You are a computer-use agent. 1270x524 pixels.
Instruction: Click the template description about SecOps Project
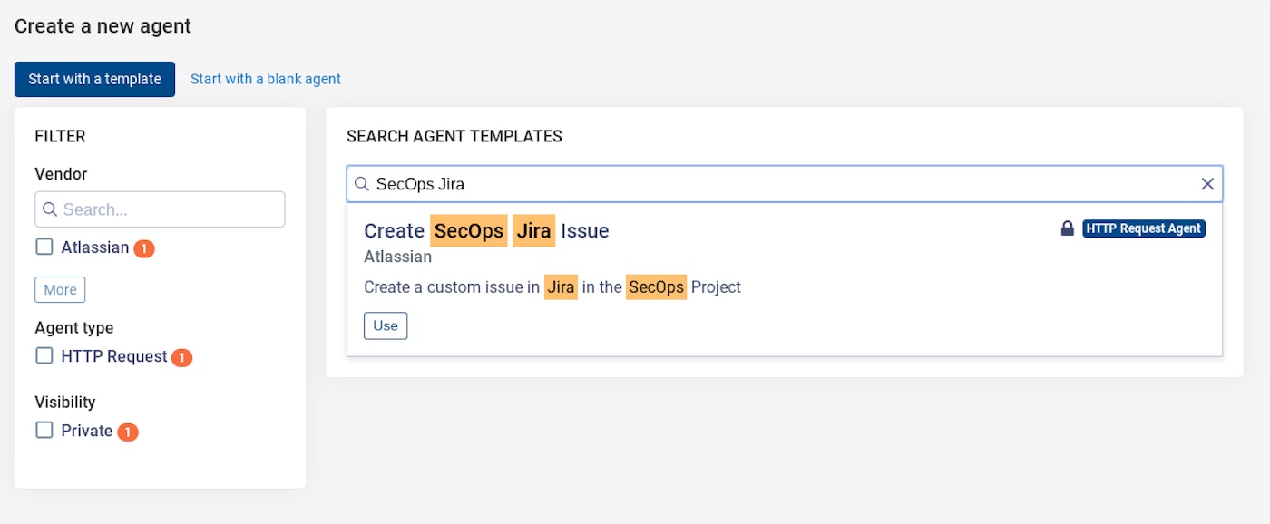point(552,287)
